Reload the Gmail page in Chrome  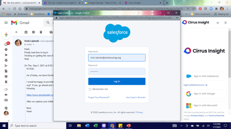tap(15, 9)
